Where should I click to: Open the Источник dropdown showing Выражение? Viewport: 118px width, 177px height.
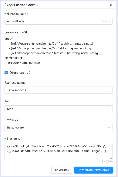pos(58,127)
